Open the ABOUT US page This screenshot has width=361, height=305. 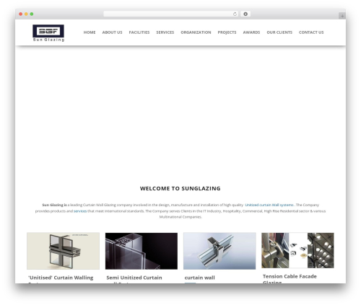pos(112,32)
